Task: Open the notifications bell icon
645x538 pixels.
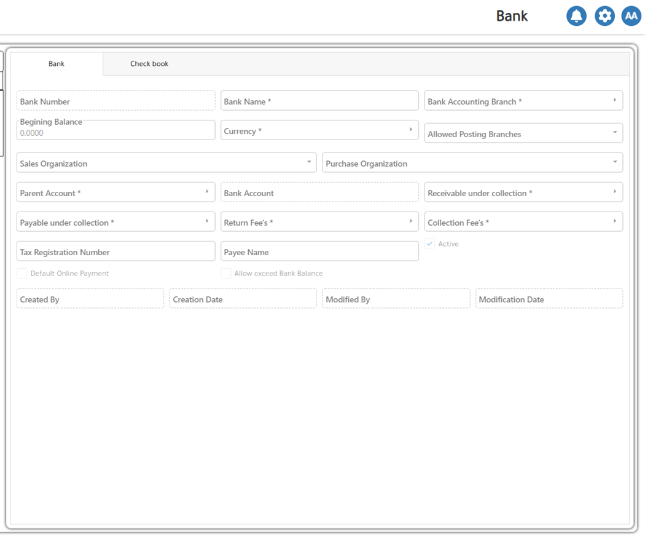Action: (576, 16)
